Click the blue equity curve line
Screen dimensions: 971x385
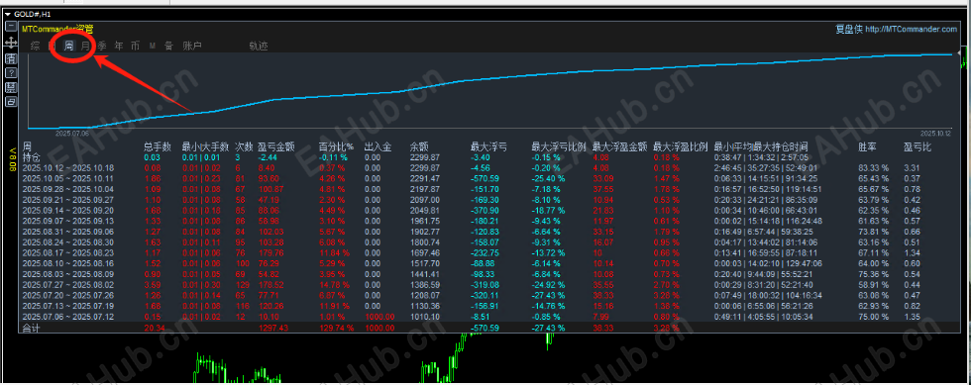coord(489,78)
